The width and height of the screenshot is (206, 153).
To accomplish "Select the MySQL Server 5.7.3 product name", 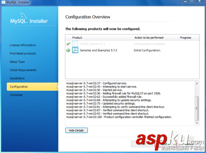I will coord(93,44).
